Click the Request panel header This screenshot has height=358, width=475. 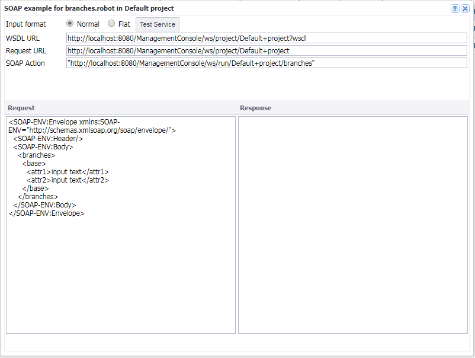pyautogui.click(x=21, y=108)
